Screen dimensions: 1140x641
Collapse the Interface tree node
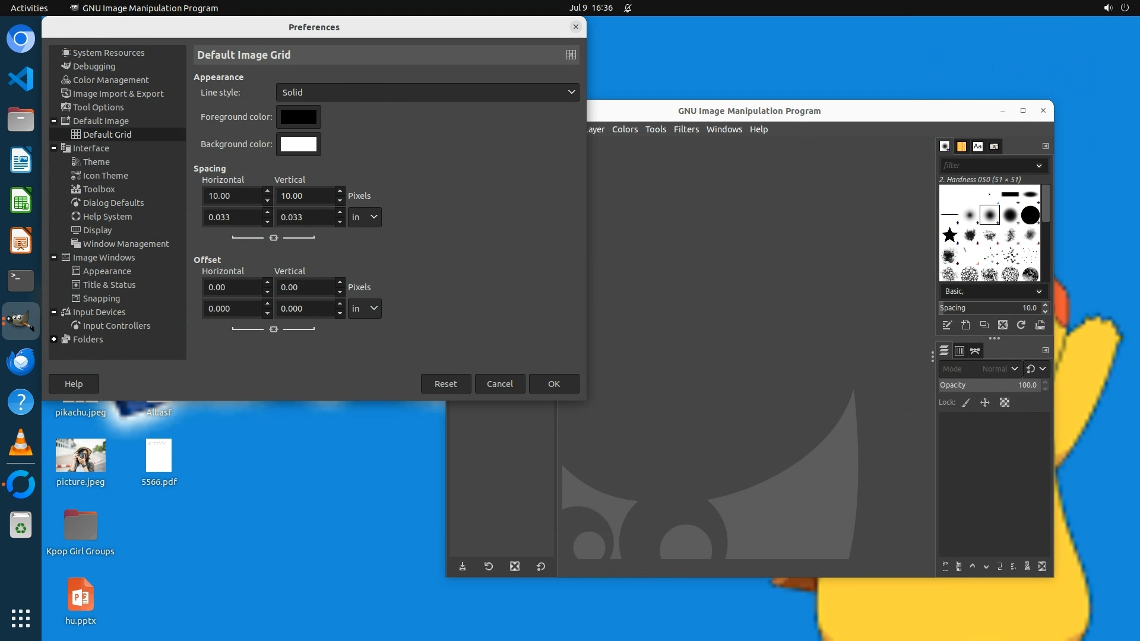point(54,148)
